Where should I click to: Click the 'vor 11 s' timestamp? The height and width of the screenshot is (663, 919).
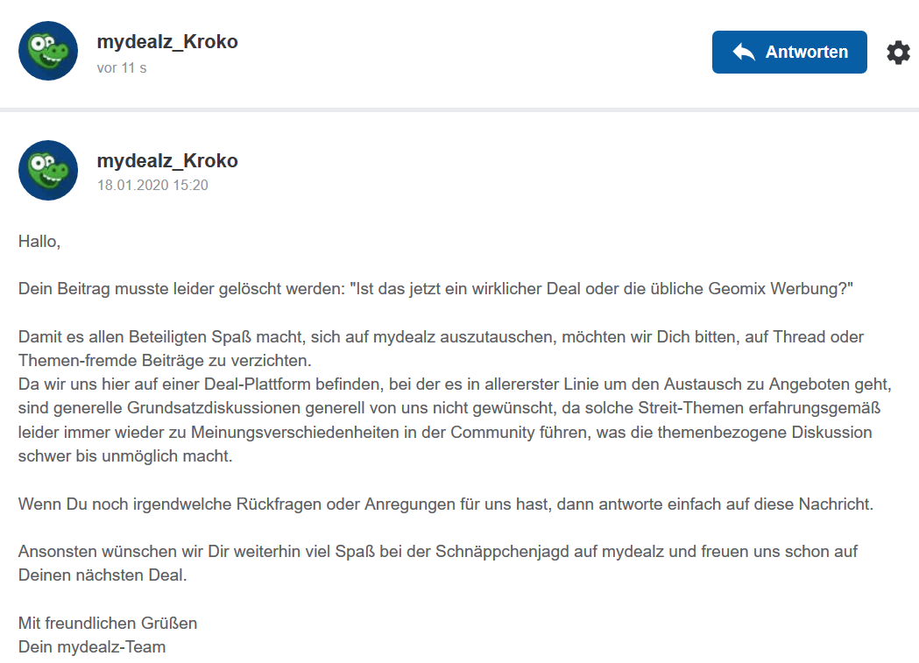pos(121,68)
